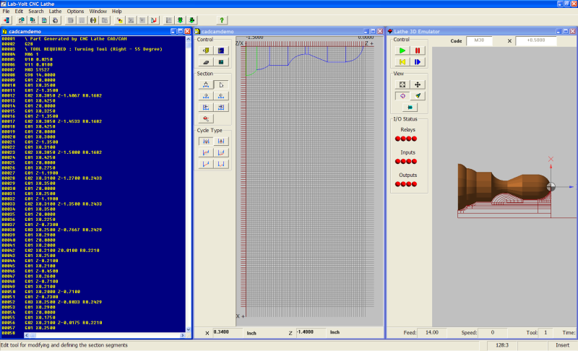Click the blue step-forward button
The image size is (578, 351).
point(418,62)
